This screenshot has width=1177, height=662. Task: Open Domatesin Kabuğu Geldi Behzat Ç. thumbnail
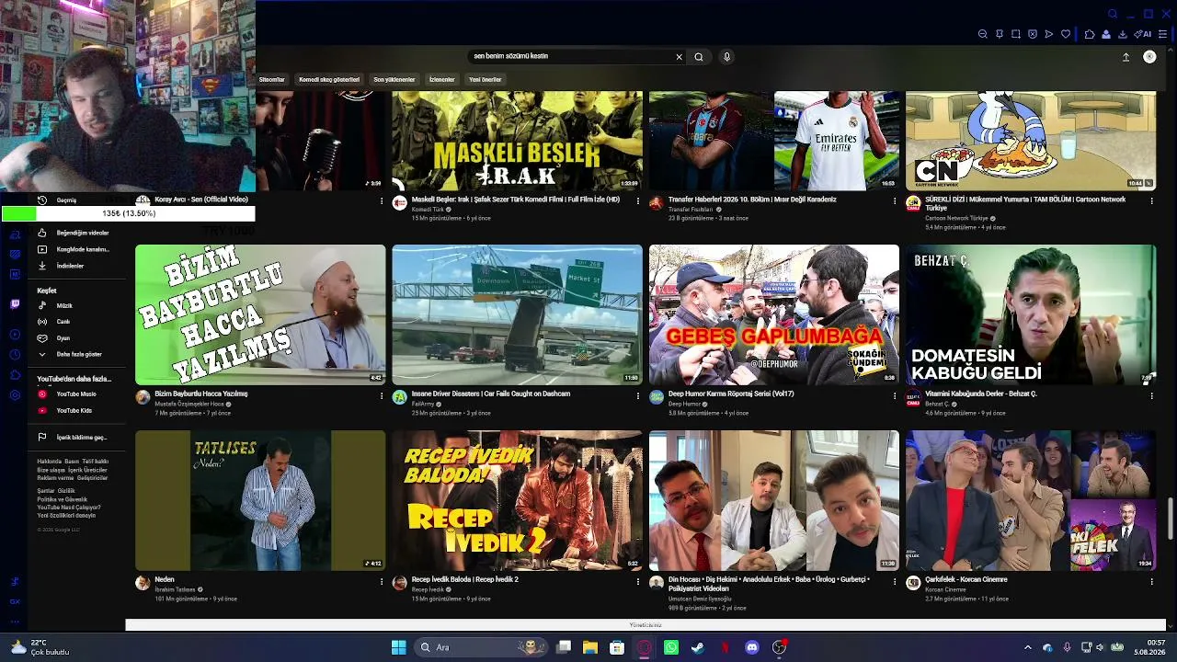click(x=1031, y=314)
